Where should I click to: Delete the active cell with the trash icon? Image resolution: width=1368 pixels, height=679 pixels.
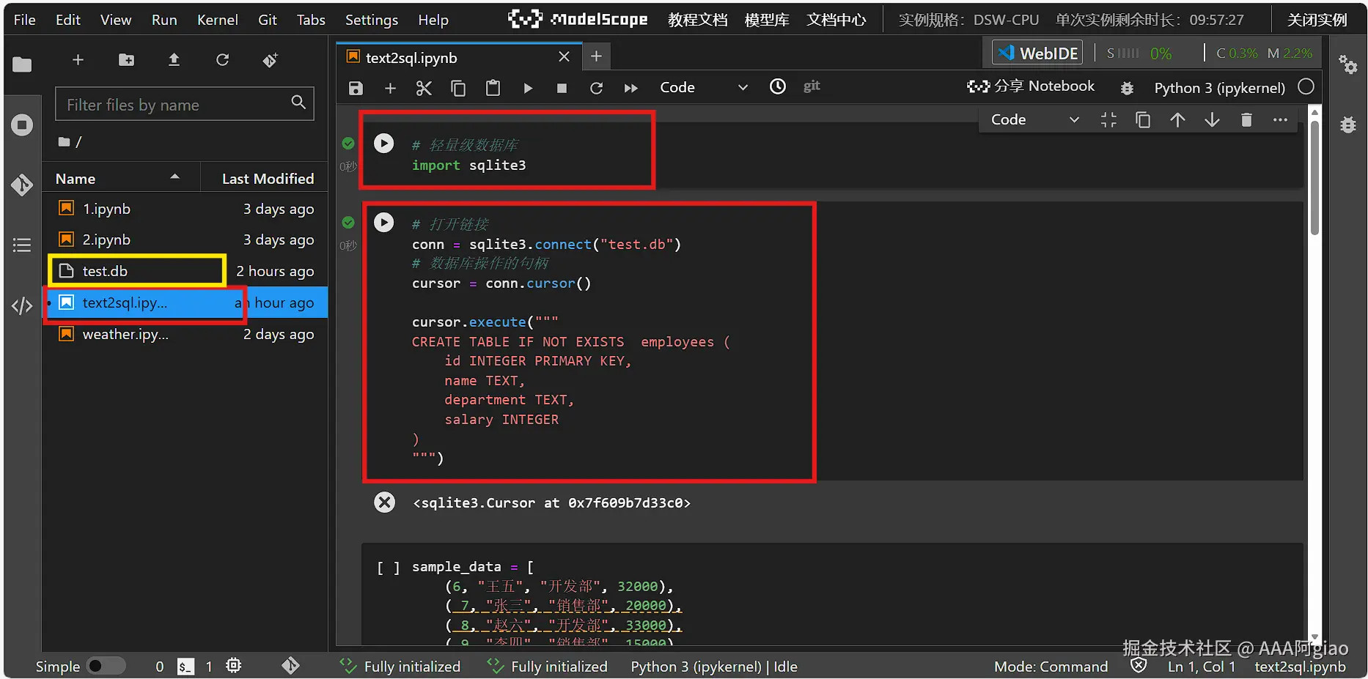tap(1246, 120)
